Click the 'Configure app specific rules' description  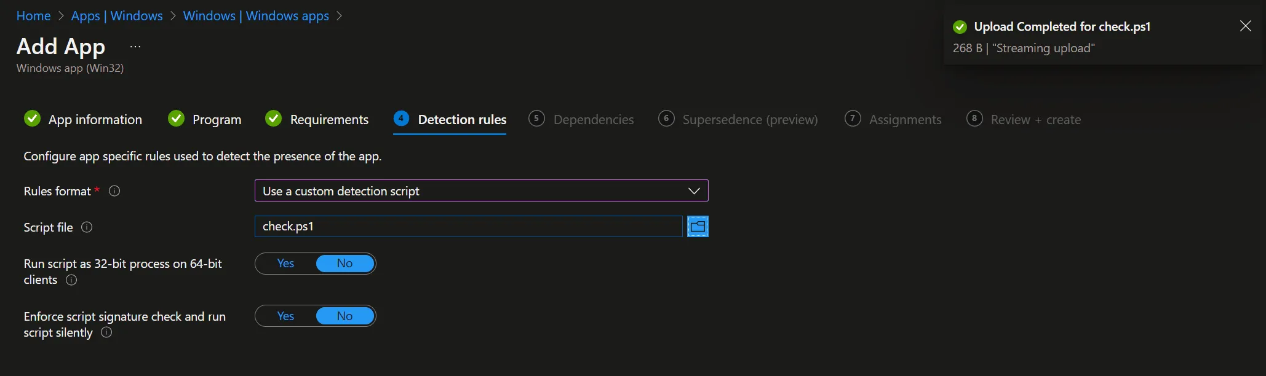[x=202, y=157]
